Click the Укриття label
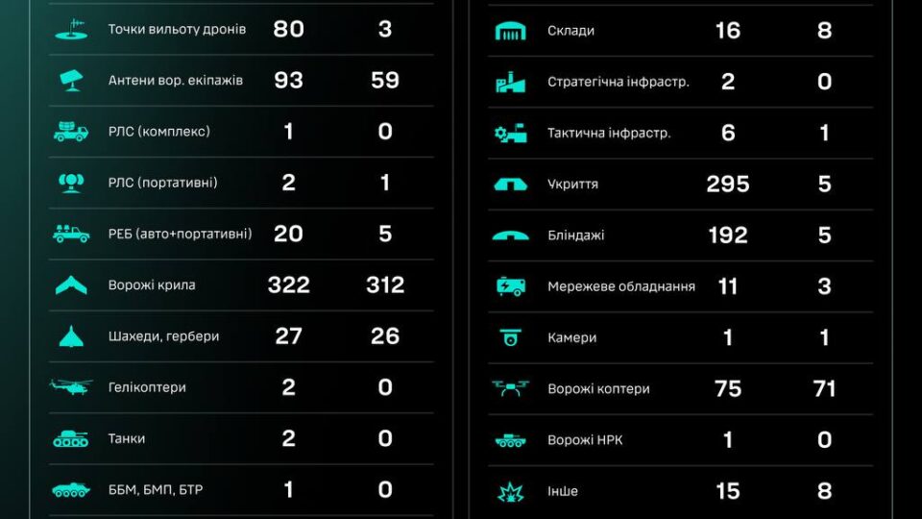 pos(572,184)
